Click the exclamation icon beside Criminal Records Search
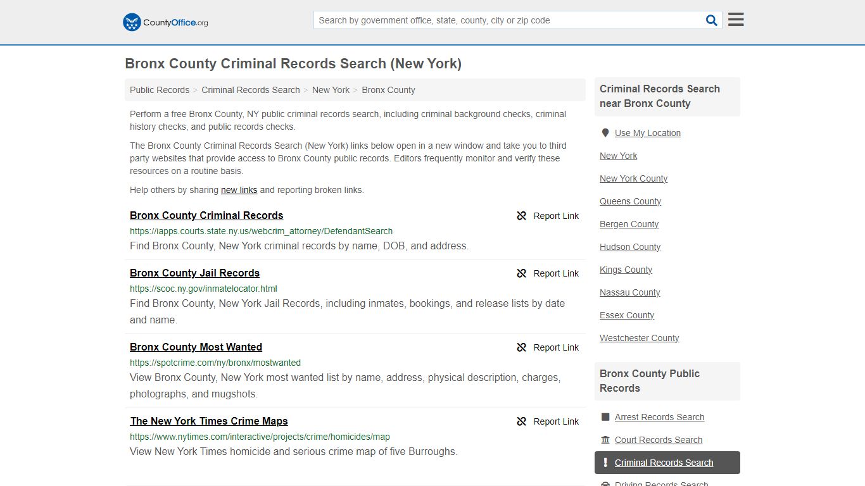Image resolution: width=865 pixels, height=486 pixels. click(x=605, y=463)
